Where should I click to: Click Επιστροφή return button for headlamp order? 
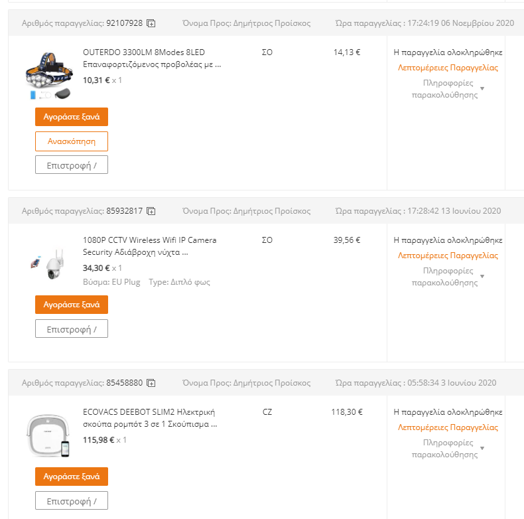click(x=72, y=165)
